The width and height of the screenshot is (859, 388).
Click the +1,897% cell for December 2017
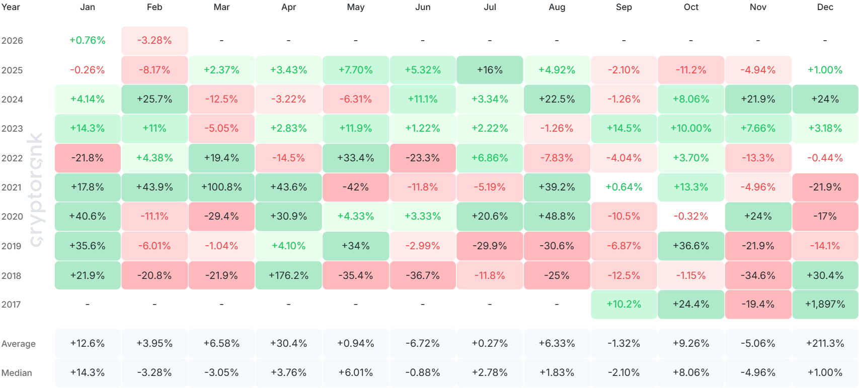[x=825, y=305]
